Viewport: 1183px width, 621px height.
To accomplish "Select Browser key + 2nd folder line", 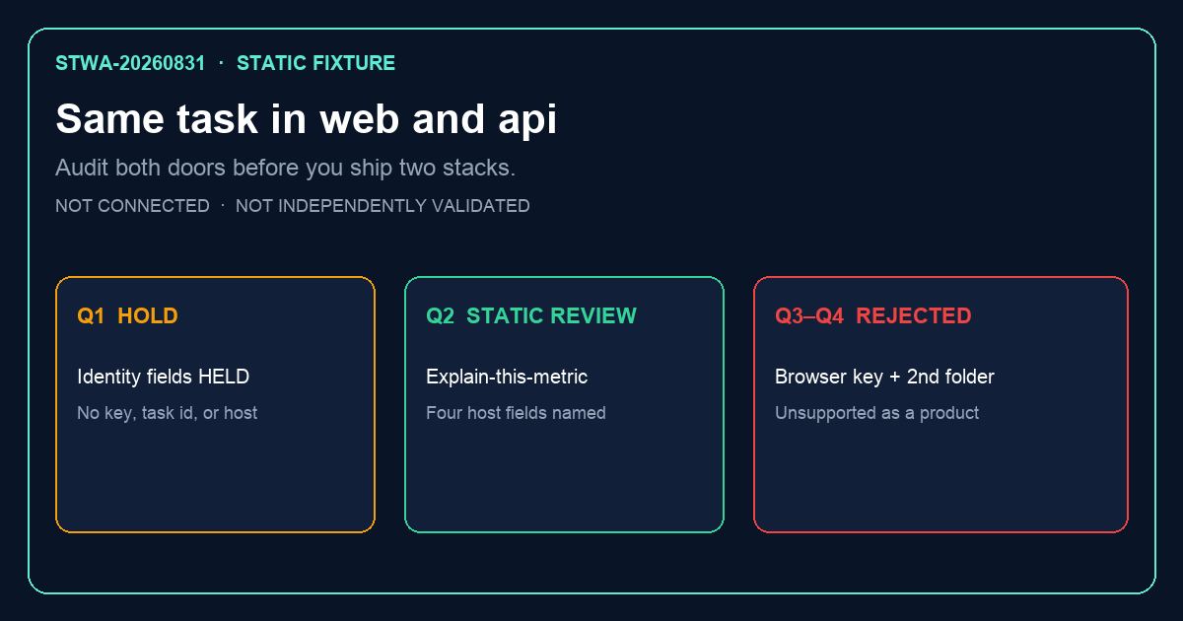I will (x=884, y=377).
